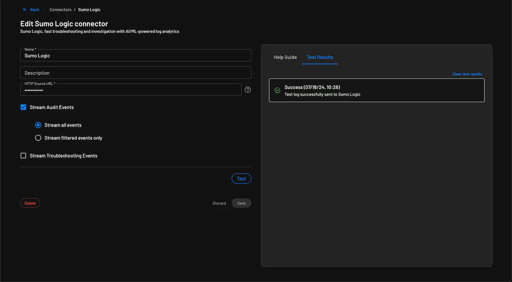Open the Test Results tab
Image resolution: width=512 pixels, height=282 pixels.
[320, 57]
